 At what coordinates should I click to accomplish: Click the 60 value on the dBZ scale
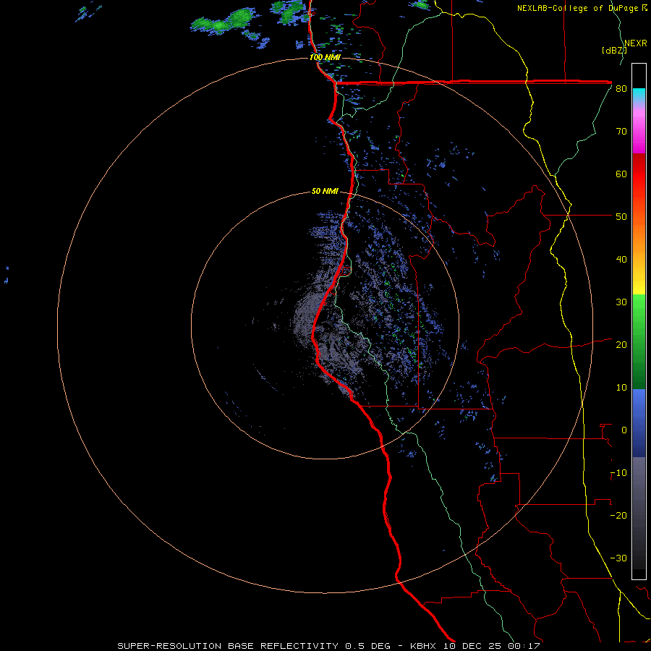pos(621,174)
